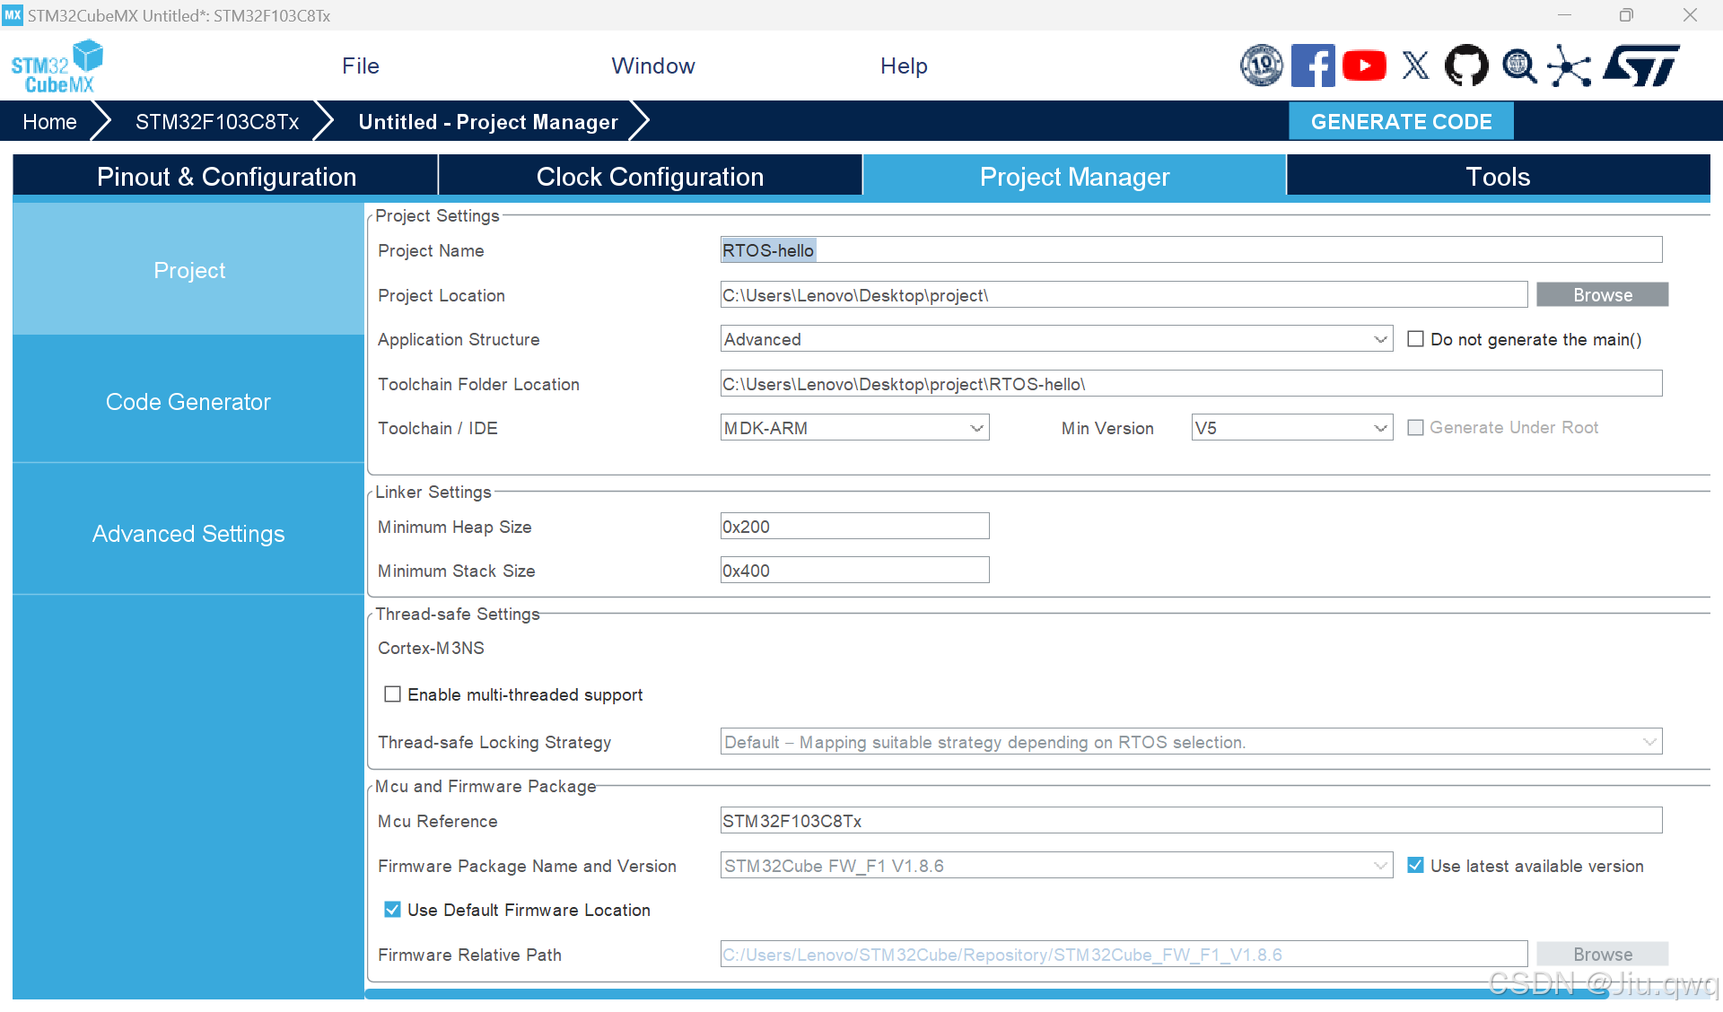Image resolution: width=1723 pixels, height=1012 pixels.
Task: Click the 10th anniversary badge icon
Action: coord(1261,65)
